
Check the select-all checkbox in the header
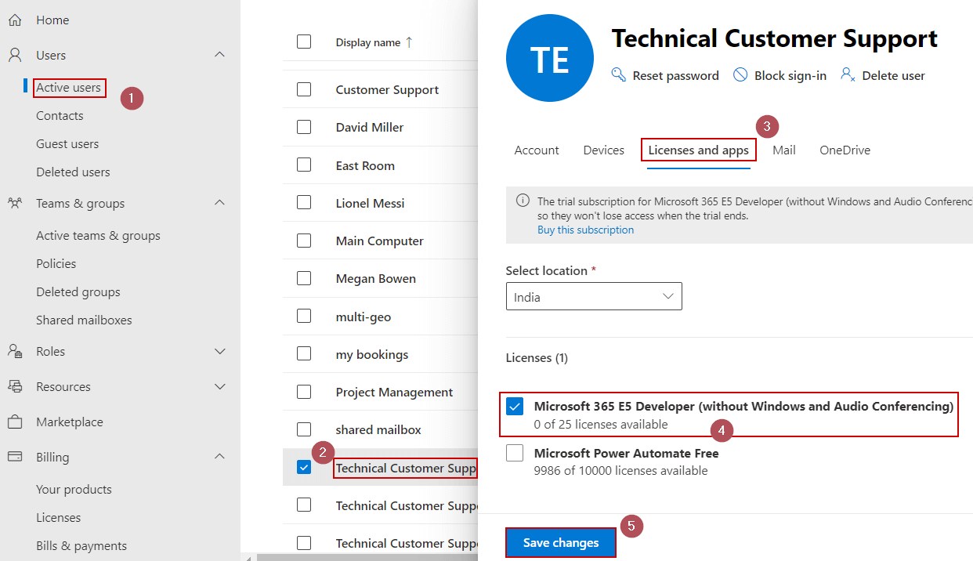pyautogui.click(x=305, y=42)
